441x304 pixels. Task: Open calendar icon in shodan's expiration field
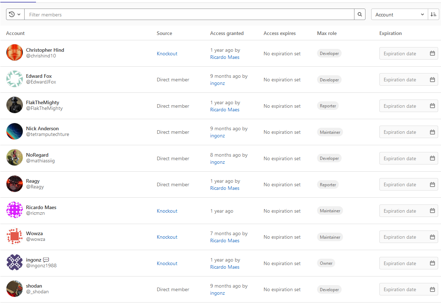[432, 289]
